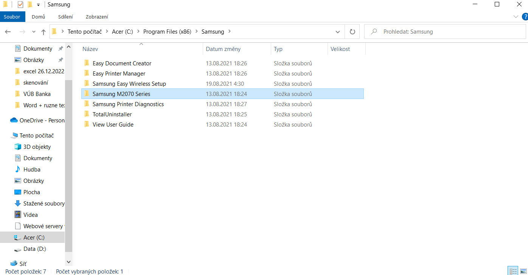This screenshot has height=275, width=528.
Task: Jump to Acer (C:) in address bar
Action: [123, 32]
